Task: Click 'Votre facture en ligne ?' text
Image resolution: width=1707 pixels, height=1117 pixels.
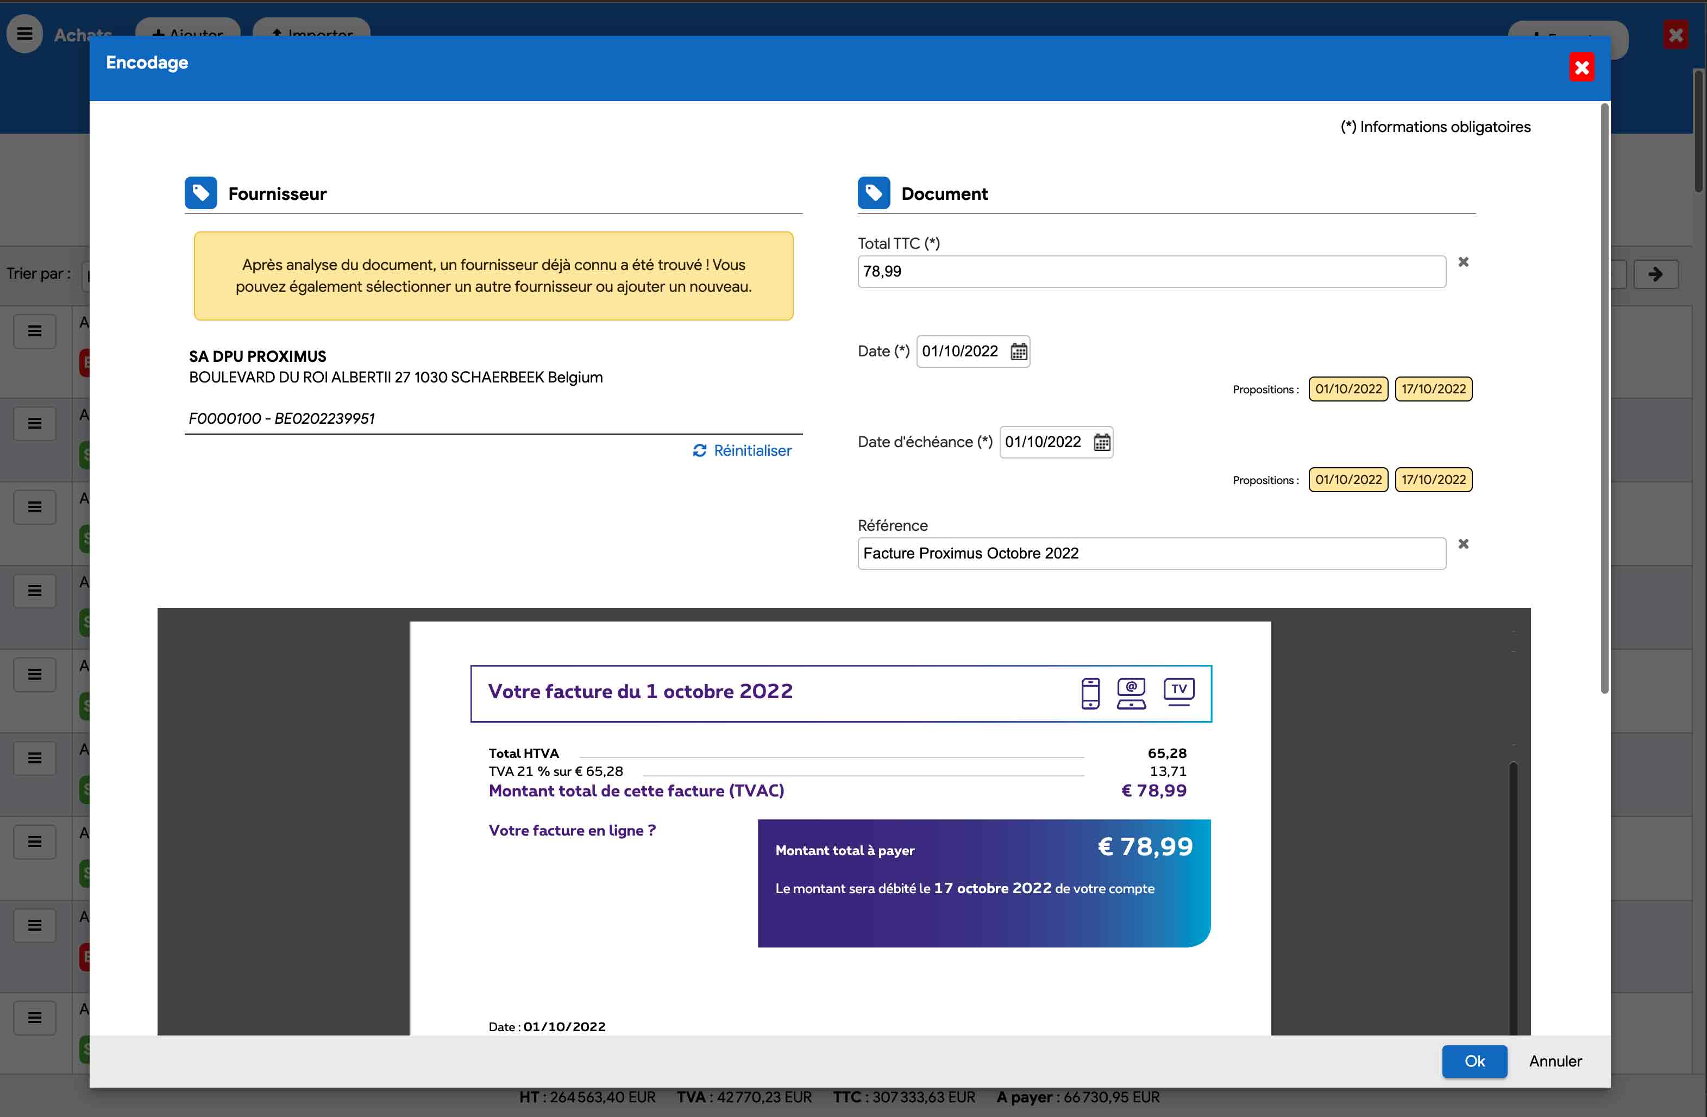Action: pyautogui.click(x=572, y=830)
